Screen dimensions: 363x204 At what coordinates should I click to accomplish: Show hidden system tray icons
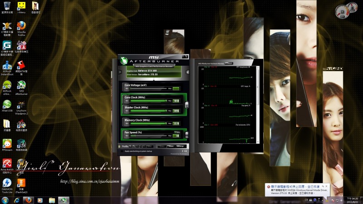323,200
